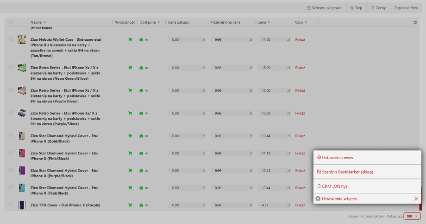Viewport: 426px width, 224px height.
Task: Toggle cart visibility for Retro Series Neon Green/Silver
Action: (x=130, y=68)
